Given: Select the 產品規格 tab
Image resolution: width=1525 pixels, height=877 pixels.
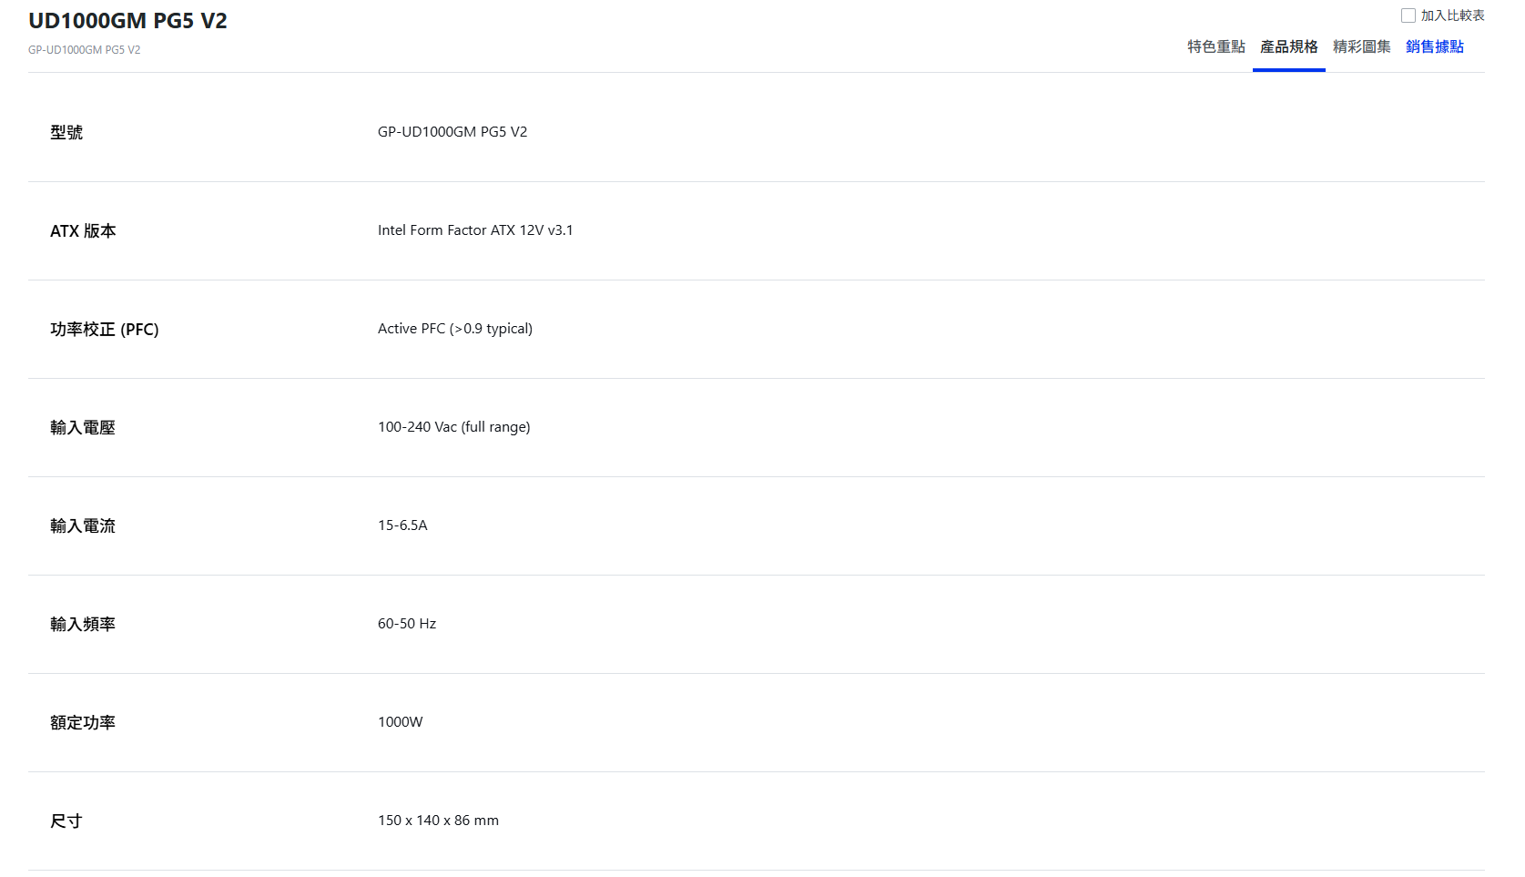Looking at the screenshot, I should click(x=1288, y=46).
